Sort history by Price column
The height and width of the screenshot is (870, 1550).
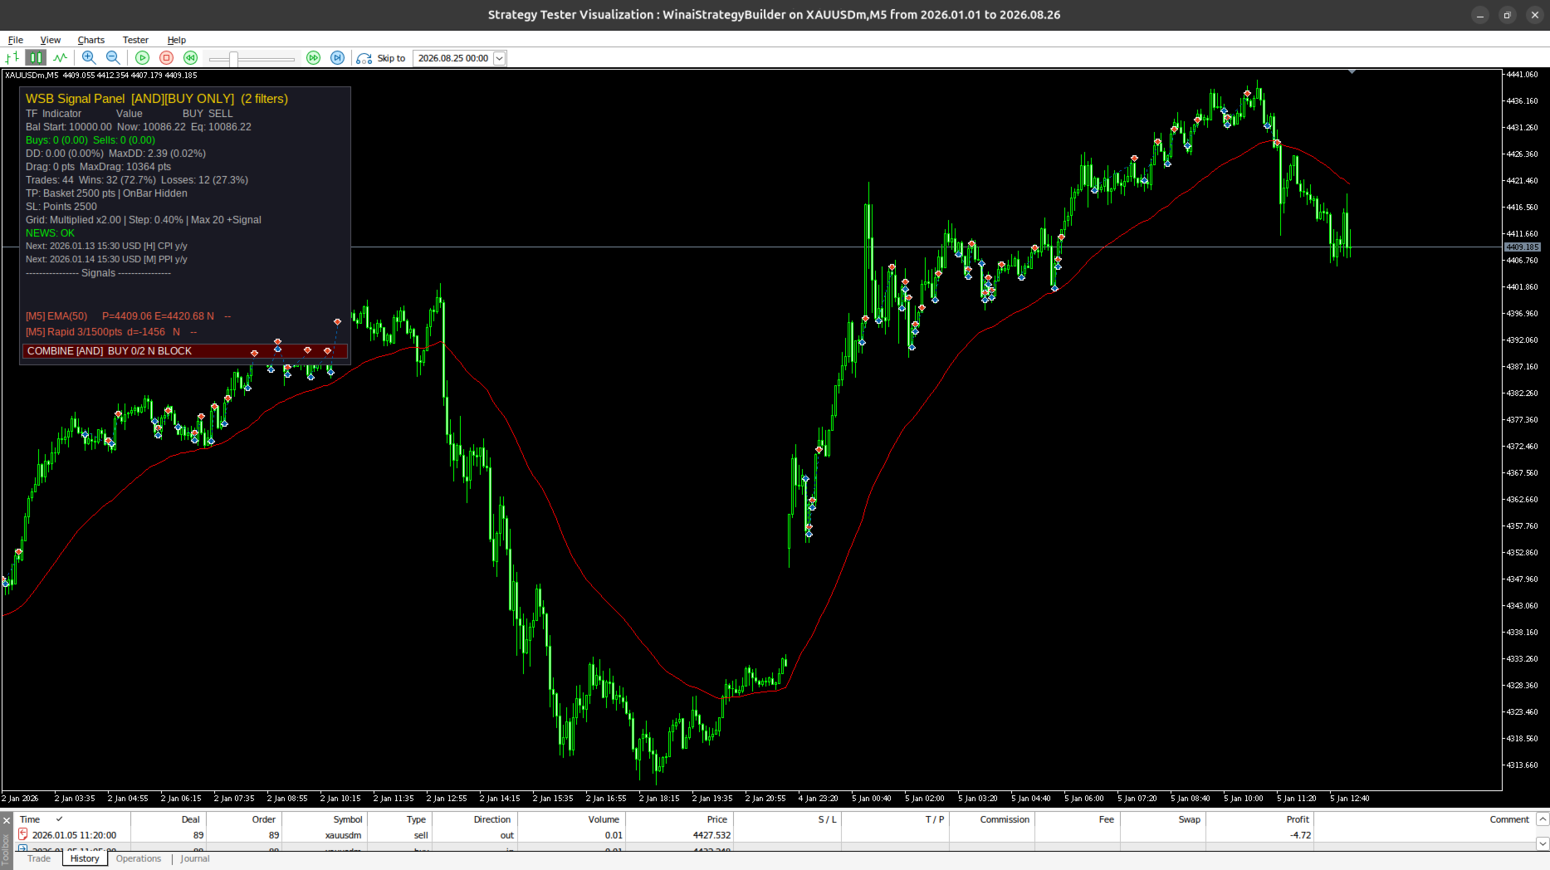tap(679, 819)
